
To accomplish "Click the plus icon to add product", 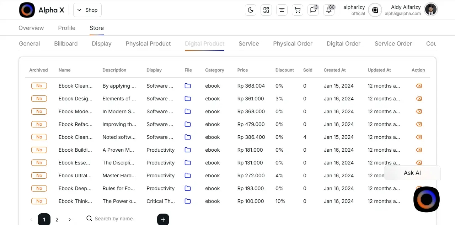I will [163, 219].
